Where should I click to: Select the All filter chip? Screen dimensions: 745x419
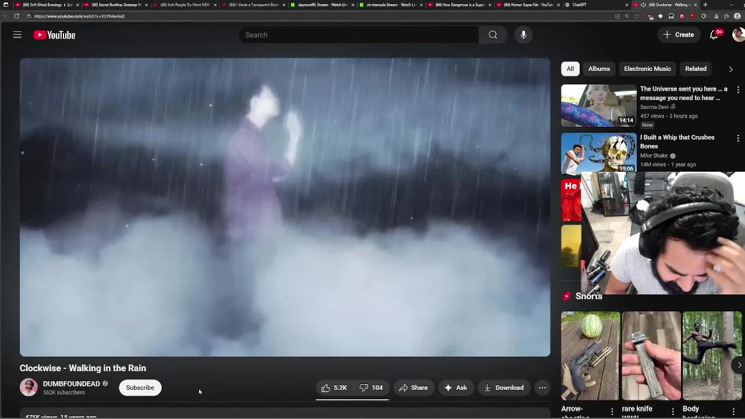(570, 69)
